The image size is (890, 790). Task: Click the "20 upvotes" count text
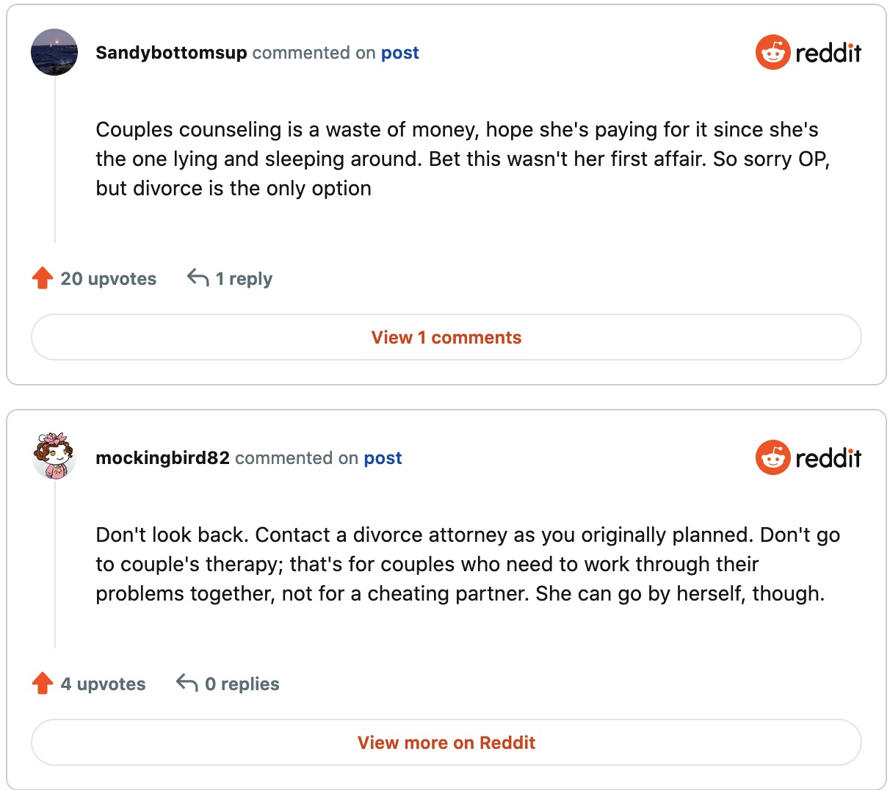pos(109,279)
